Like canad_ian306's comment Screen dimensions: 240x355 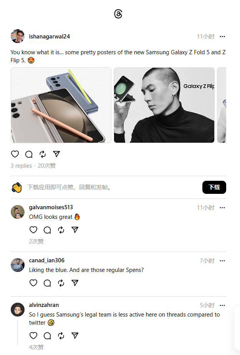coord(33,283)
